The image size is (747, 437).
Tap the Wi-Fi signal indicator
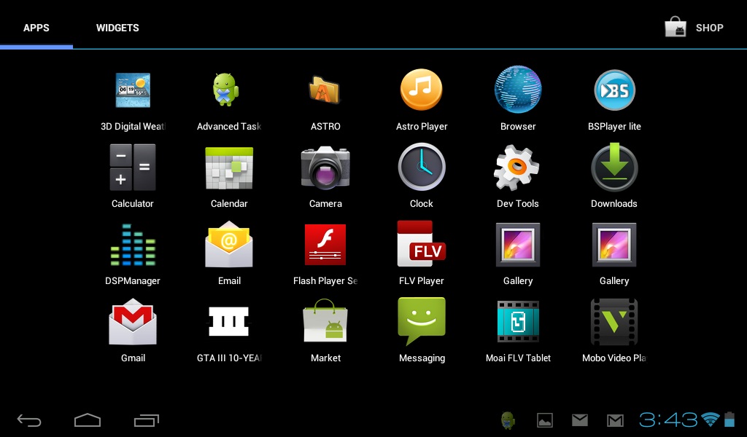coord(711,420)
